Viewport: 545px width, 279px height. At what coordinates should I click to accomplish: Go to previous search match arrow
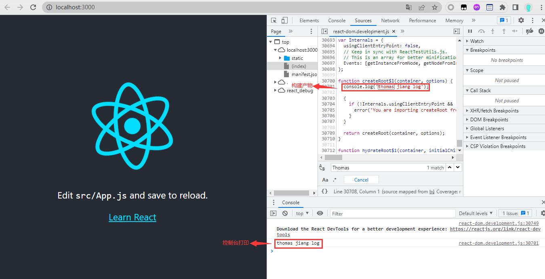pyautogui.click(x=450, y=167)
